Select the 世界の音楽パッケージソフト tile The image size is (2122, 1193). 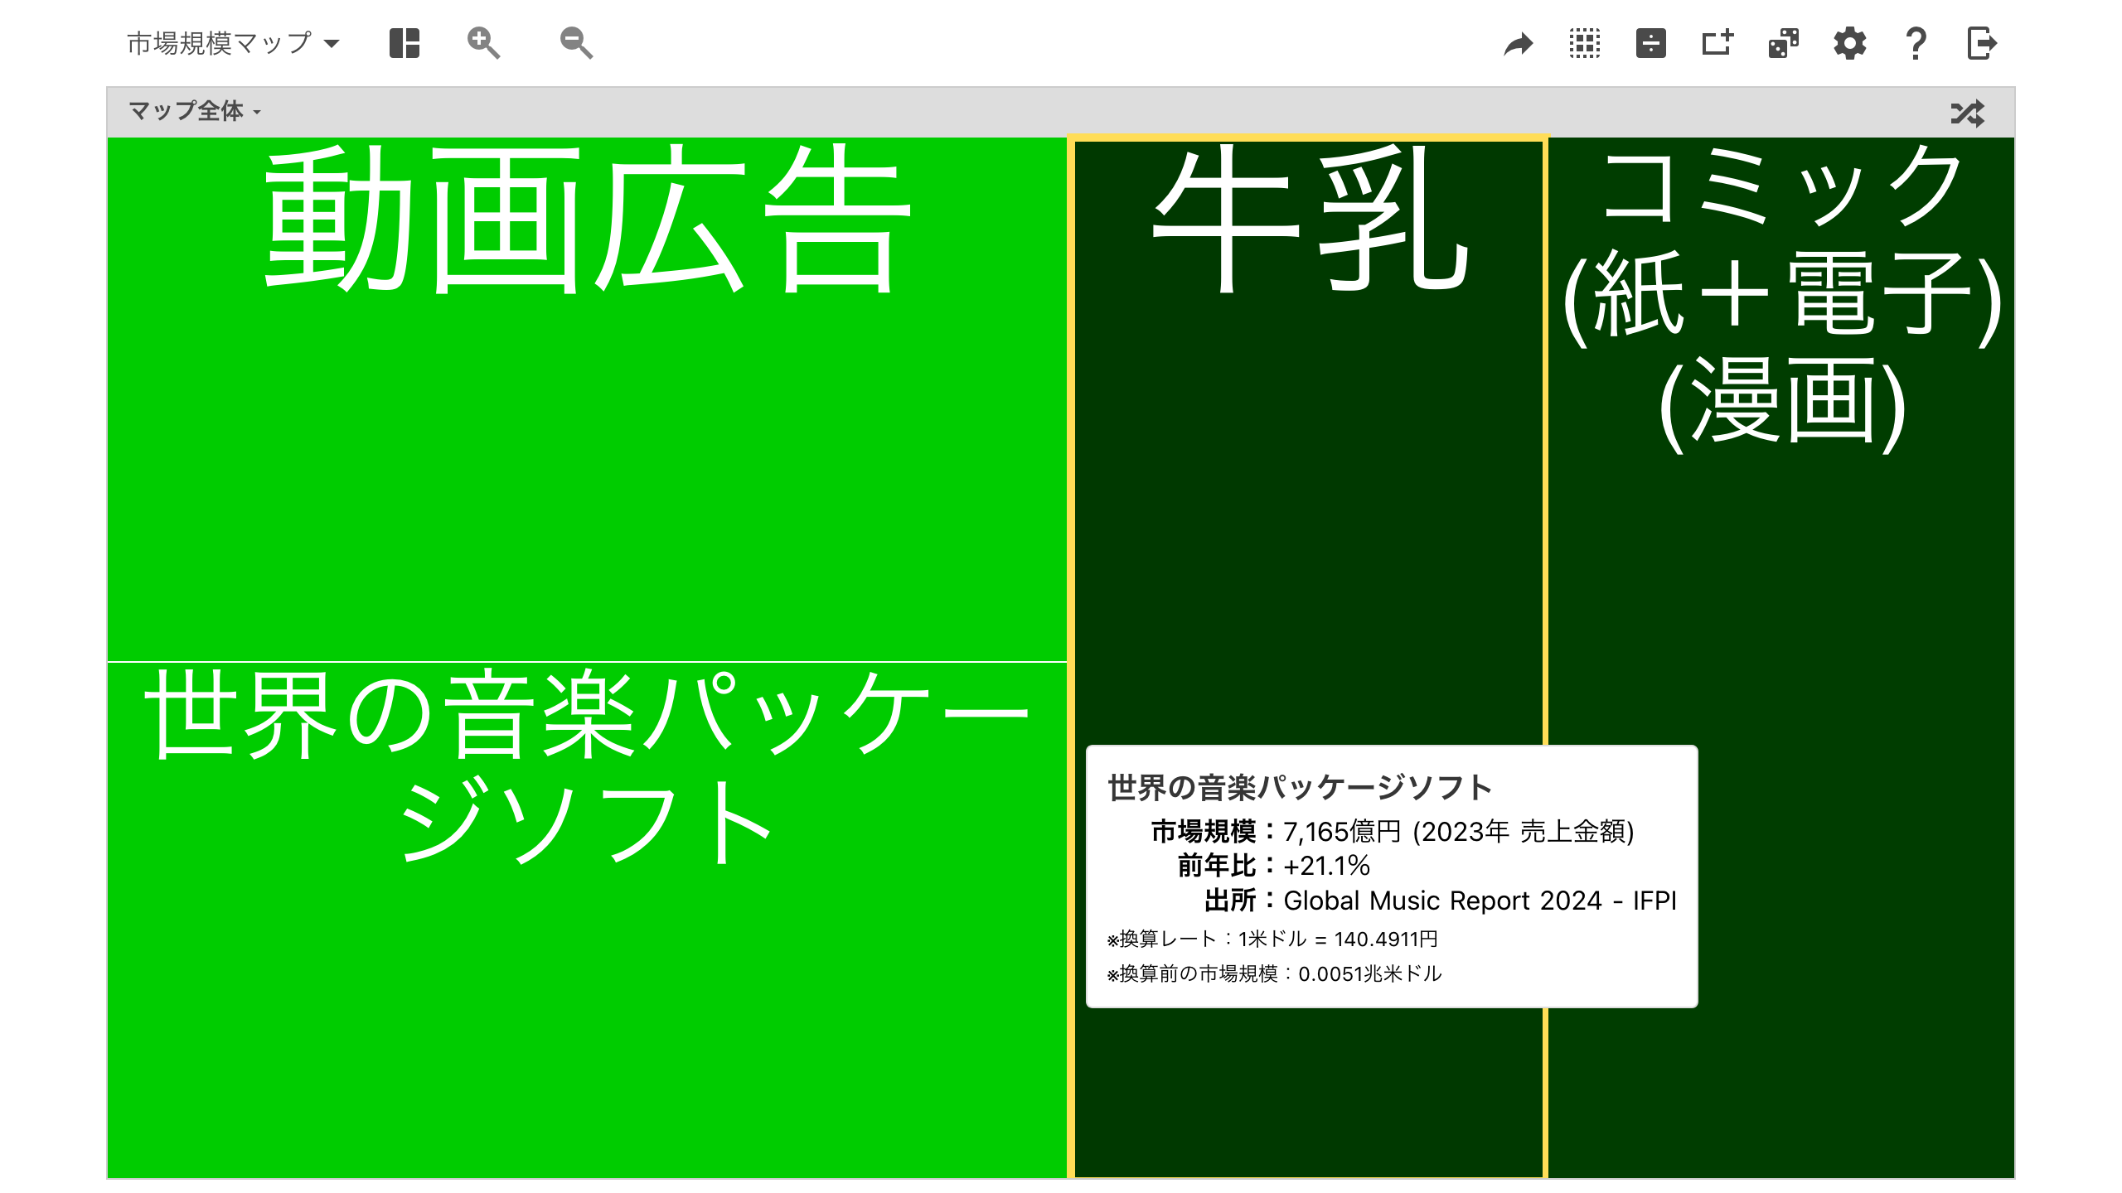(x=587, y=920)
